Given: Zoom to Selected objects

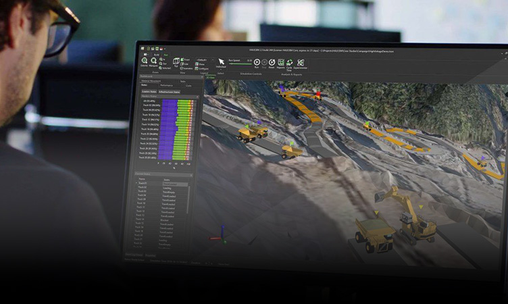Looking at the screenshot, I should click(165, 68).
